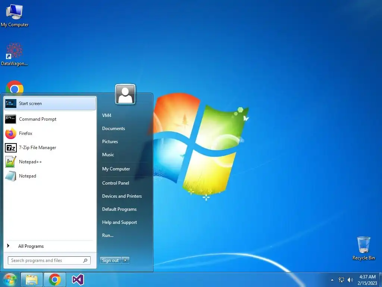Open the Run... dialog
382x287 pixels.
[108, 235]
